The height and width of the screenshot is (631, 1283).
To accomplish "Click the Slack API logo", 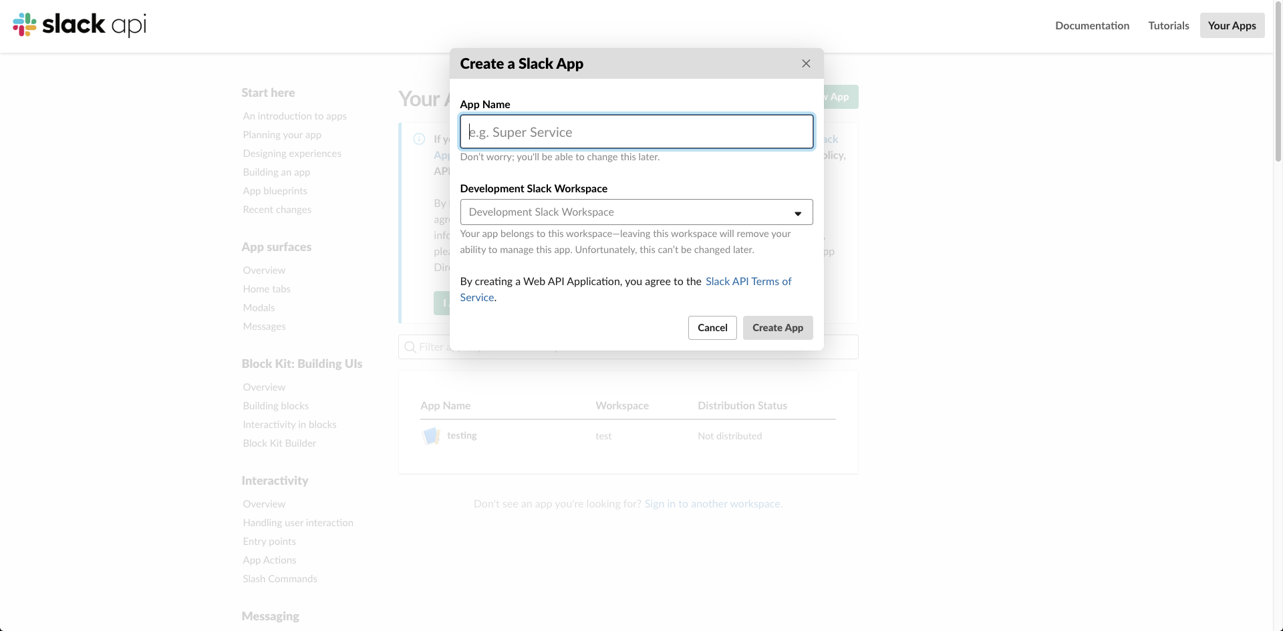I will coord(80,25).
